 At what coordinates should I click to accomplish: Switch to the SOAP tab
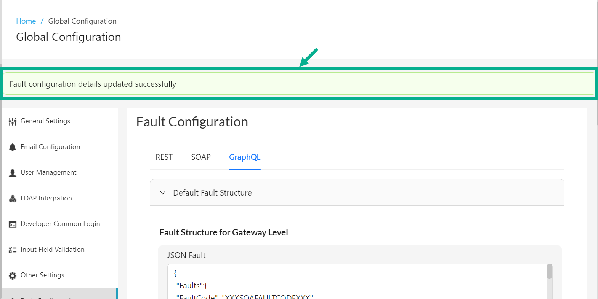pos(201,157)
